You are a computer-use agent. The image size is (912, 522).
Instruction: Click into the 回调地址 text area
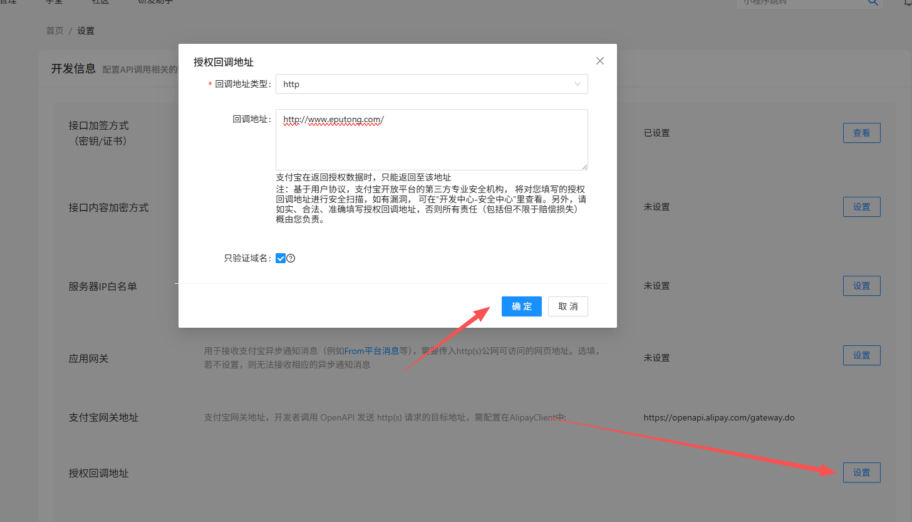pyautogui.click(x=432, y=139)
